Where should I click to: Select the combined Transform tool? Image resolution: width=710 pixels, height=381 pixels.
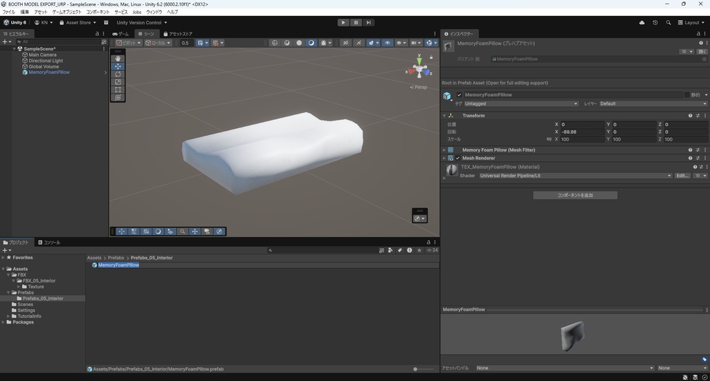[x=118, y=97]
